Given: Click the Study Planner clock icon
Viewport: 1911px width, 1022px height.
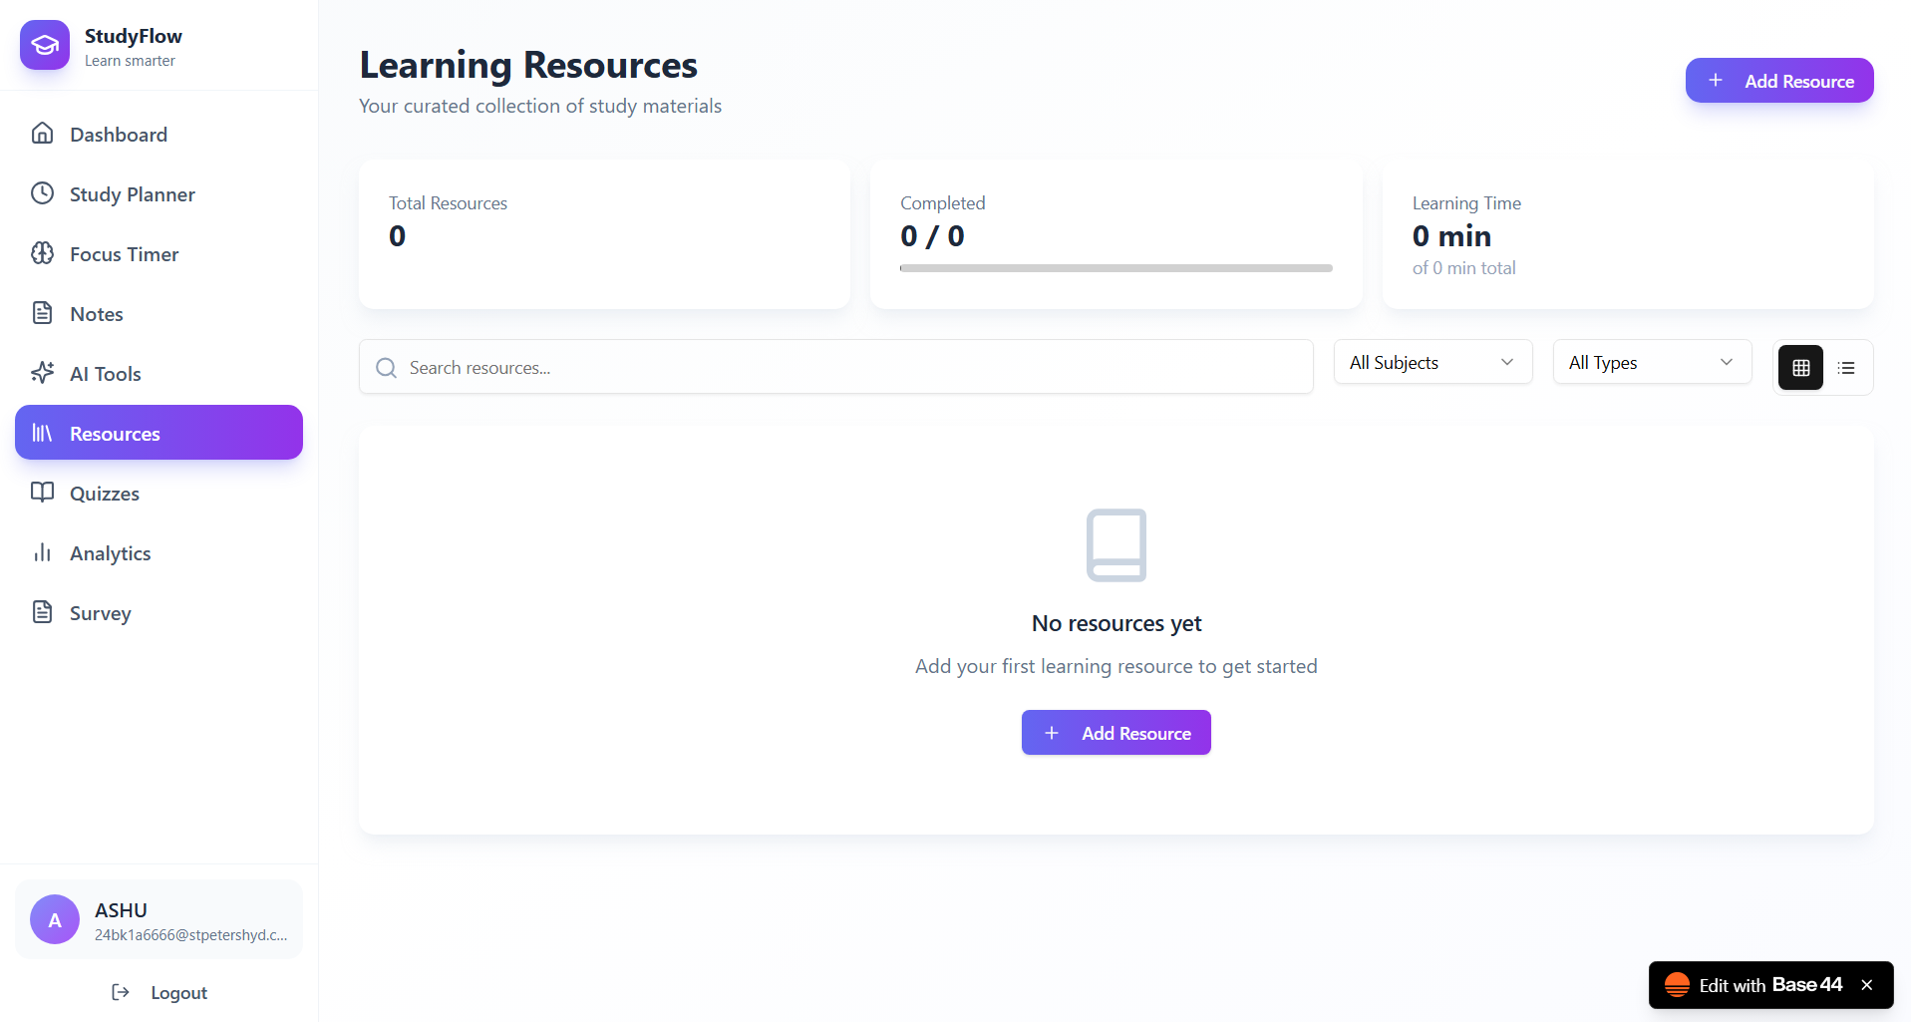Looking at the screenshot, I should pyautogui.click(x=42, y=193).
